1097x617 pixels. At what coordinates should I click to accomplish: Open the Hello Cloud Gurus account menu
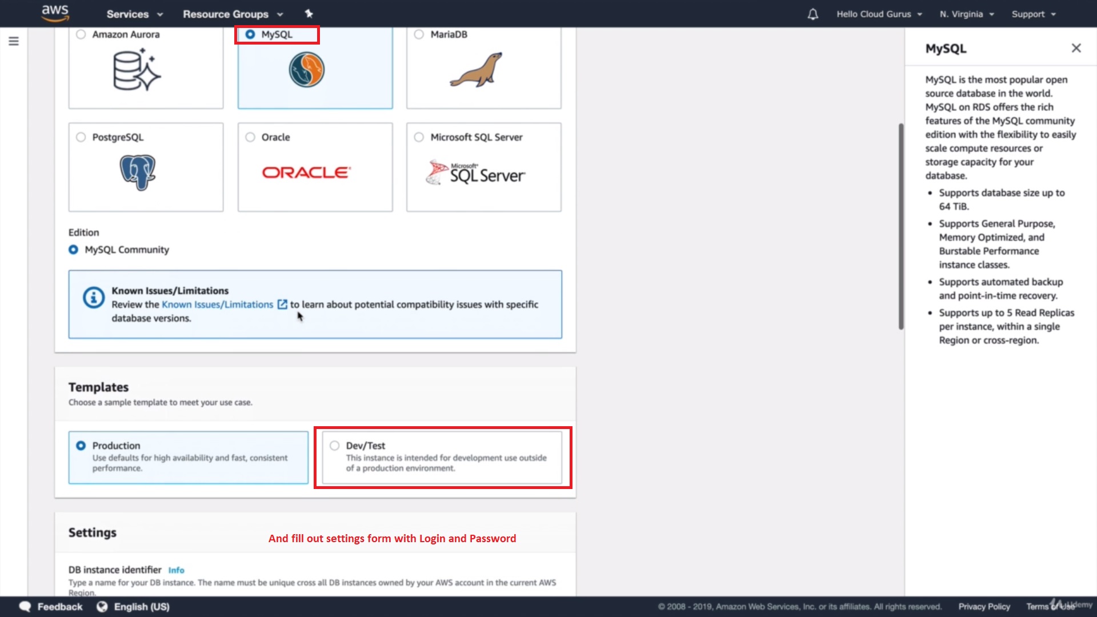tap(879, 14)
